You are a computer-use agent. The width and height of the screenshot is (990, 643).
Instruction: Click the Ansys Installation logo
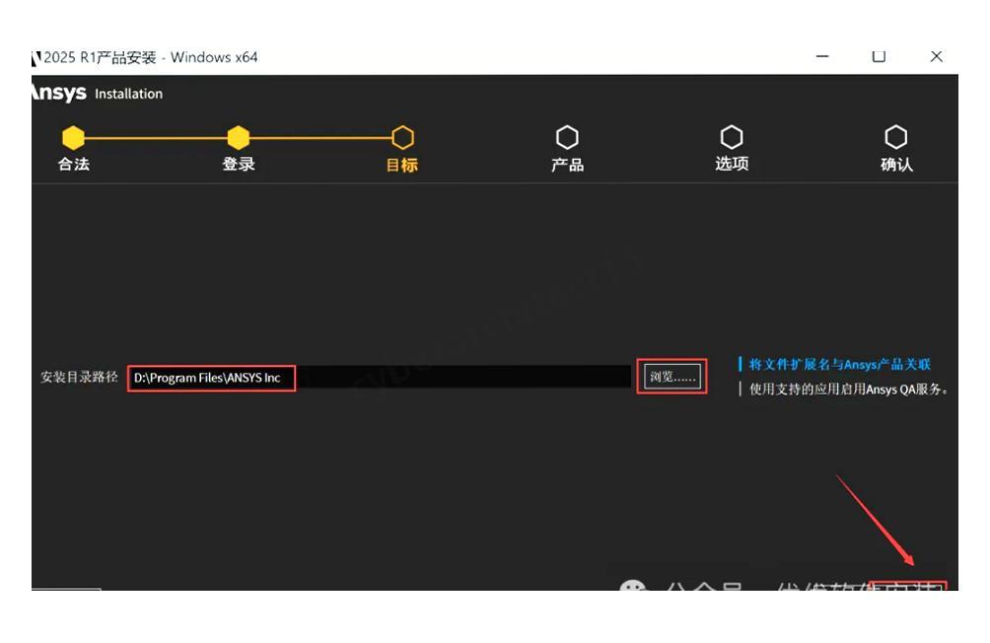97,93
